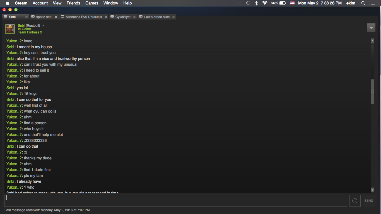Screen dimensions: 381x214
Task: Click Snbi's Team Fortress 2 avatar
Action: click(10, 29)
